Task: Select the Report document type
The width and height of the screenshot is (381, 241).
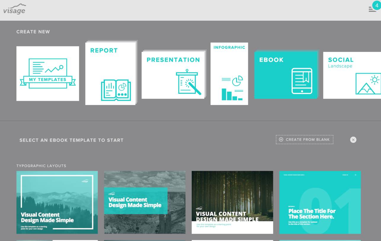Action: [x=111, y=74]
